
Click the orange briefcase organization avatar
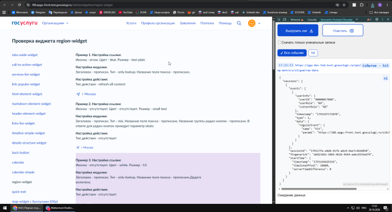[252, 23]
